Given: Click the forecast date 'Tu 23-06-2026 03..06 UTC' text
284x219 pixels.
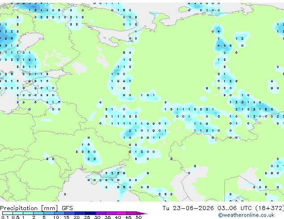Looking at the screenshot, I should tap(207, 208).
